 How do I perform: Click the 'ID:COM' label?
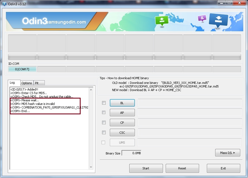tap(14, 64)
